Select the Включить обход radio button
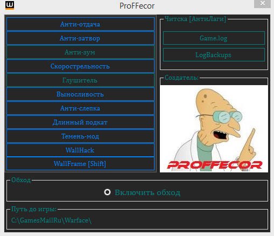Image resolution: width=274 pixels, height=236 pixels. (x=107, y=192)
